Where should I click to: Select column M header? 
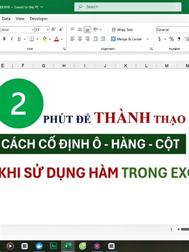pyautogui.click(x=167, y=65)
